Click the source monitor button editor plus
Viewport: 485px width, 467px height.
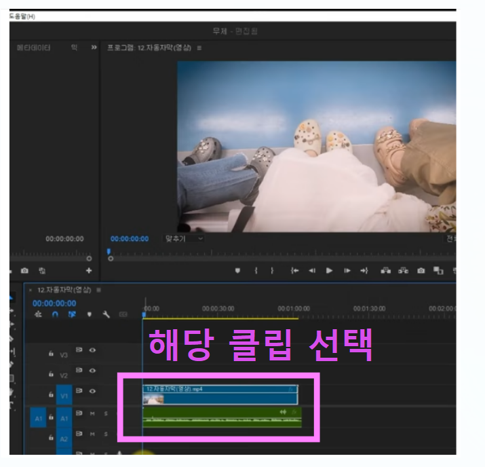89,271
